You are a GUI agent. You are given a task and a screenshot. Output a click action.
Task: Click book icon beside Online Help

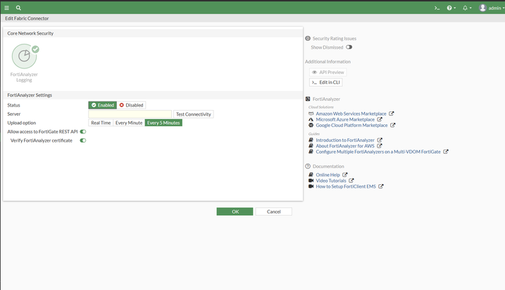tap(311, 174)
